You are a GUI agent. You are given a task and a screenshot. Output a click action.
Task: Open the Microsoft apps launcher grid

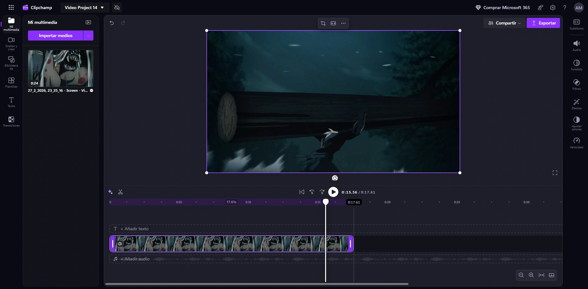11,8
